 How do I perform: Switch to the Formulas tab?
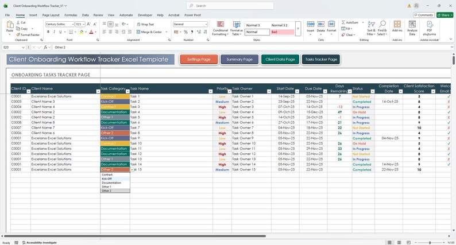[x=71, y=15]
